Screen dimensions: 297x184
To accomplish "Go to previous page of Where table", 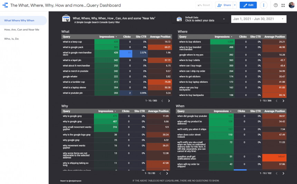I will tap(277, 101).
